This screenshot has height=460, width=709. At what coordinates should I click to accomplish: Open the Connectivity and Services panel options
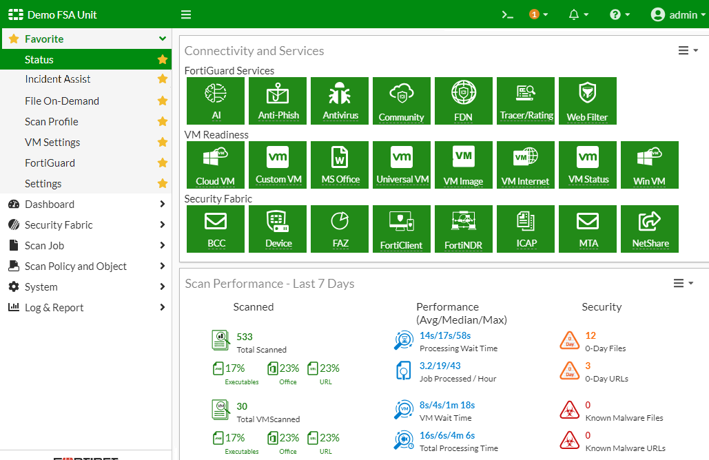click(x=684, y=50)
